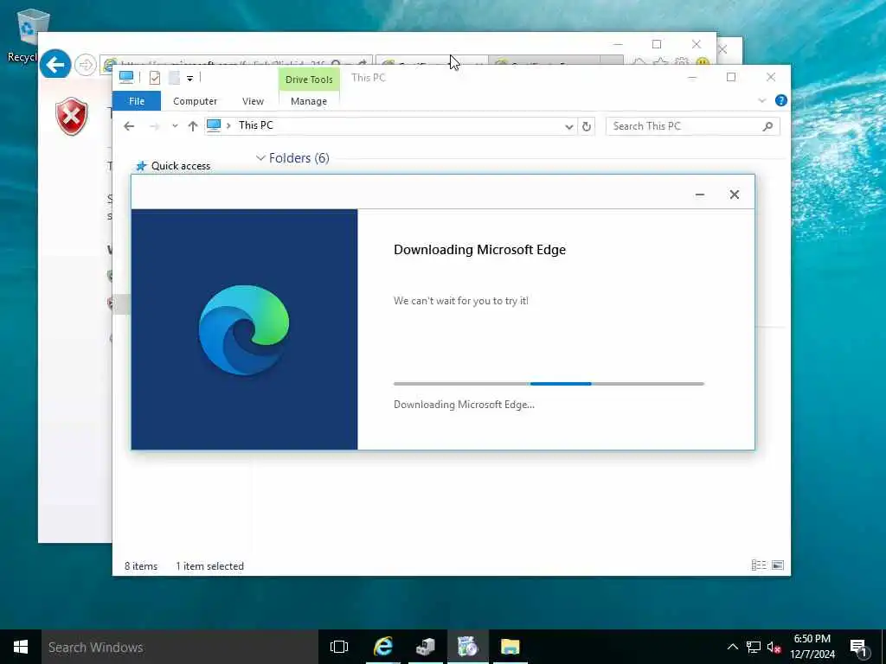Open the address bar history dropdown
Screen dimensions: 886x664
[x=569, y=126]
